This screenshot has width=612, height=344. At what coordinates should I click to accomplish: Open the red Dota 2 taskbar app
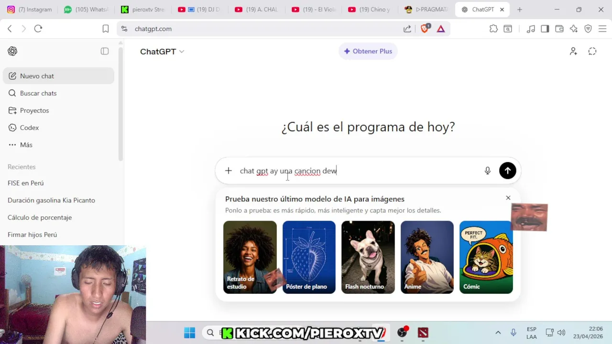[423, 333]
